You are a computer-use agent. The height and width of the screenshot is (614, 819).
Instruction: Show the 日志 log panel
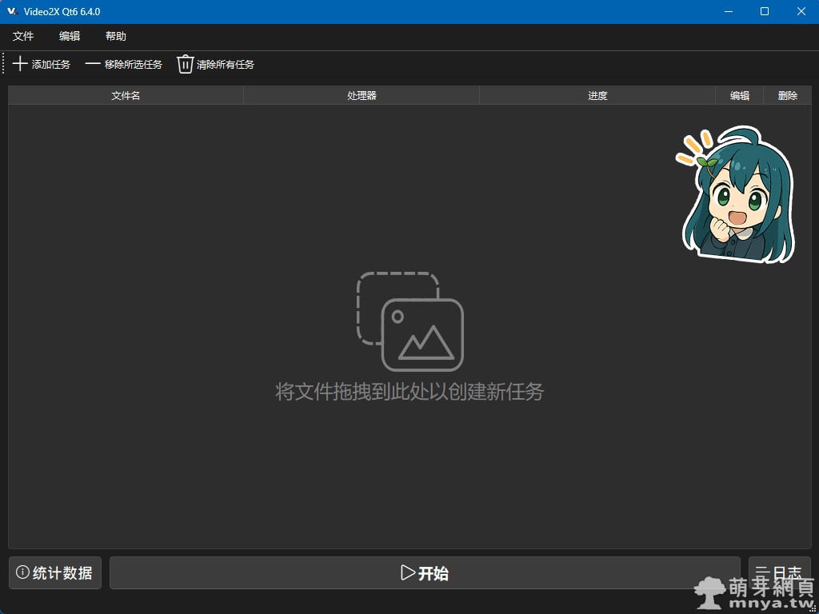pos(779,572)
